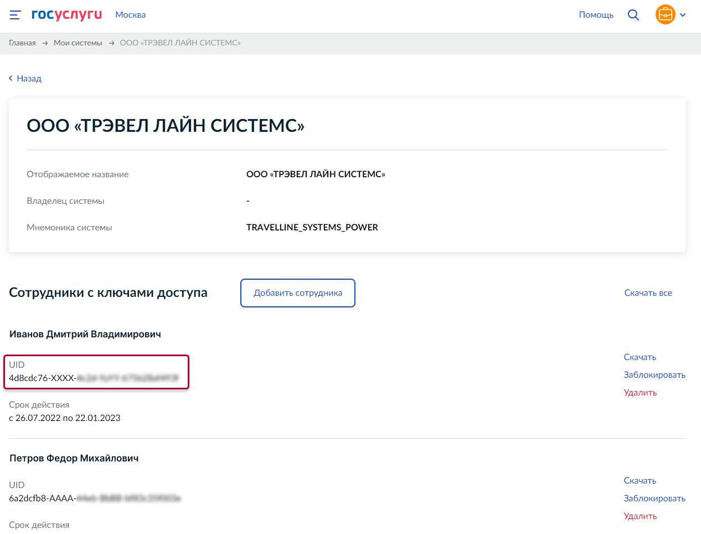Click Срок действия label under Иванов
The image size is (701, 534).
[x=39, y=405]
